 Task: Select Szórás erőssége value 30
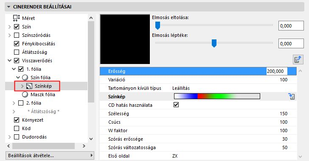[285, 139]
